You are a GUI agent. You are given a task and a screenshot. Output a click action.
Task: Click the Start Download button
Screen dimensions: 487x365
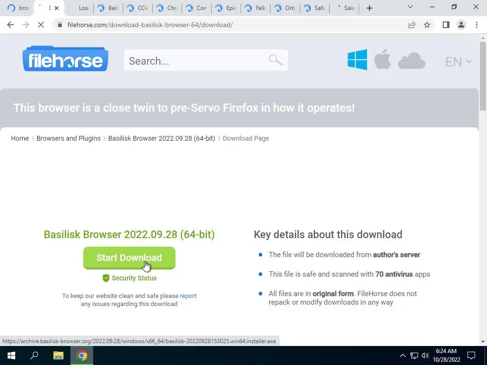[x=129, y=258]
